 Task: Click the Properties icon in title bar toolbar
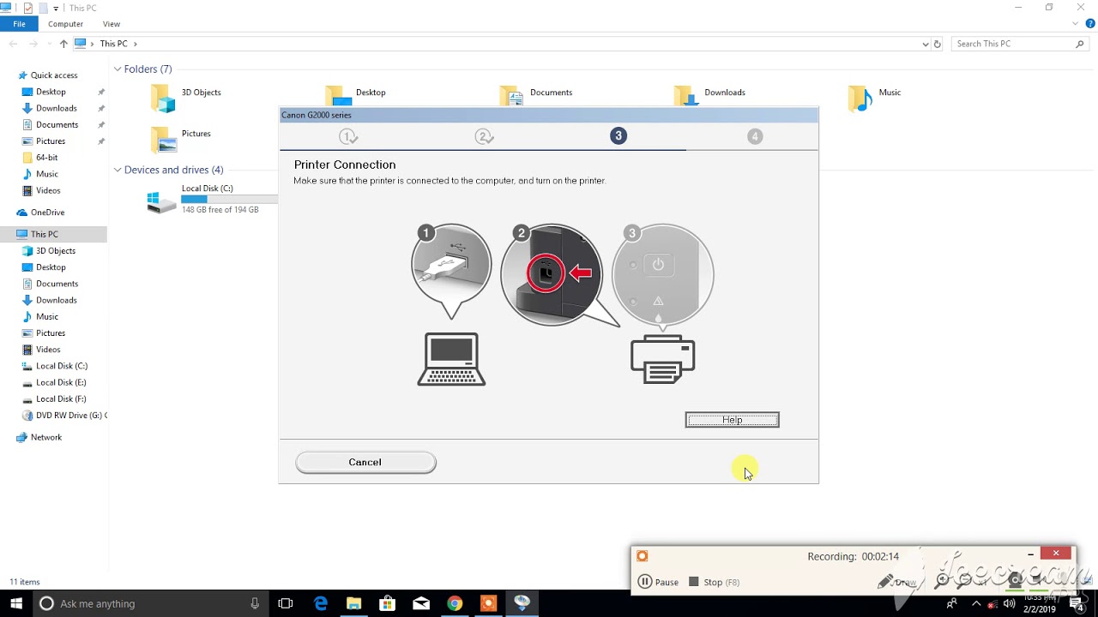pyautogui.click(x=27, y=8)
